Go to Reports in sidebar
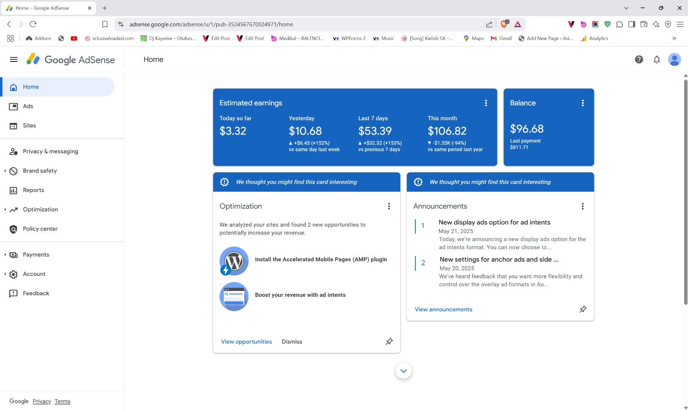Viewport: 688px width, 410px height. tap(34, 190)
